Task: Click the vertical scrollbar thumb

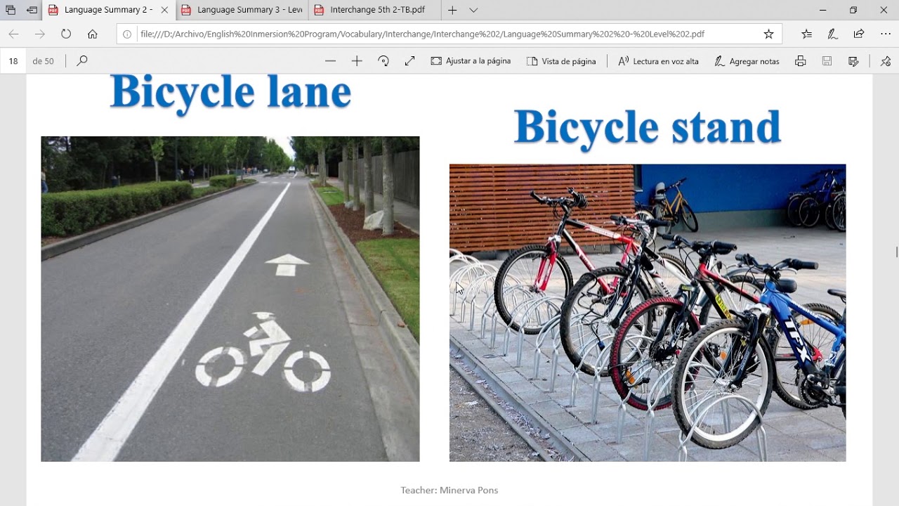Action: (x=895, y=252)
